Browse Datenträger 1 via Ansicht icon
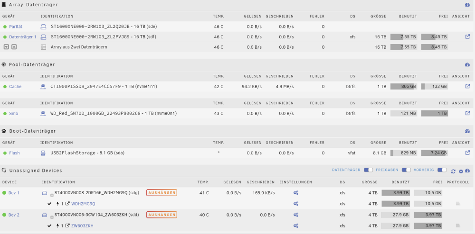Viewport: 475px width, 234px height. (467, 36)
